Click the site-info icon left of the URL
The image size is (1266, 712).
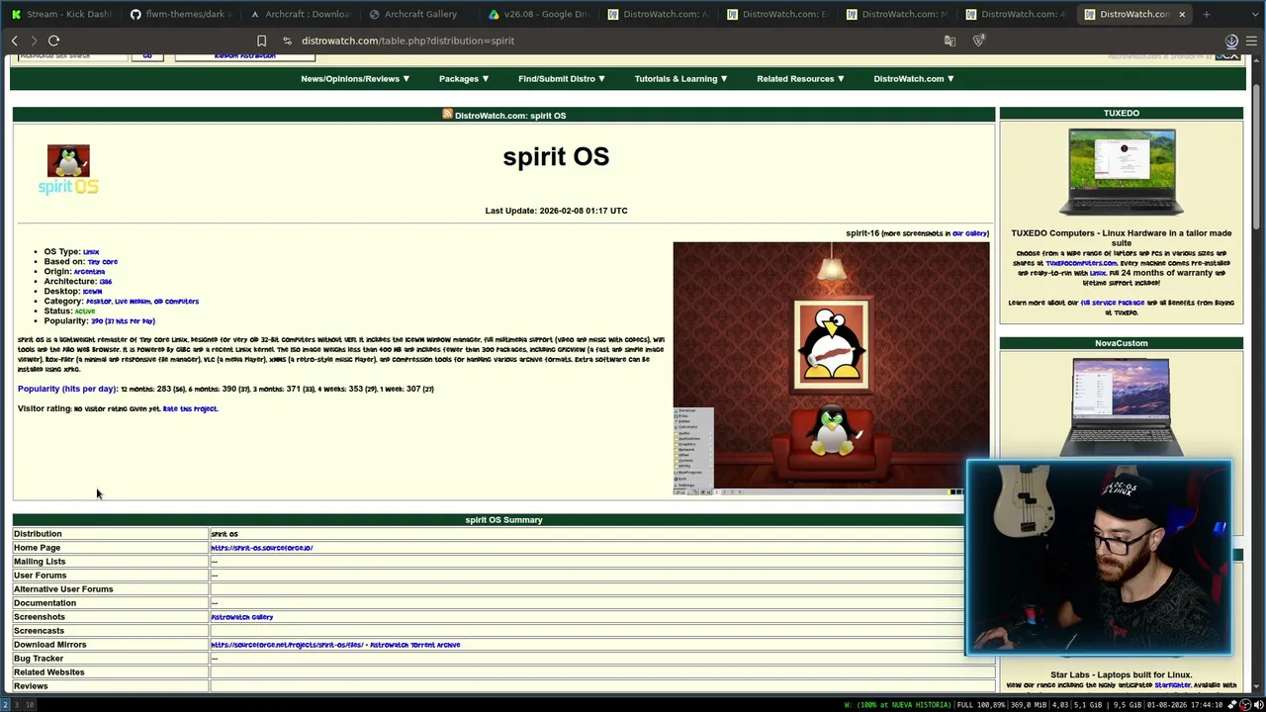[x=287, y=41]
